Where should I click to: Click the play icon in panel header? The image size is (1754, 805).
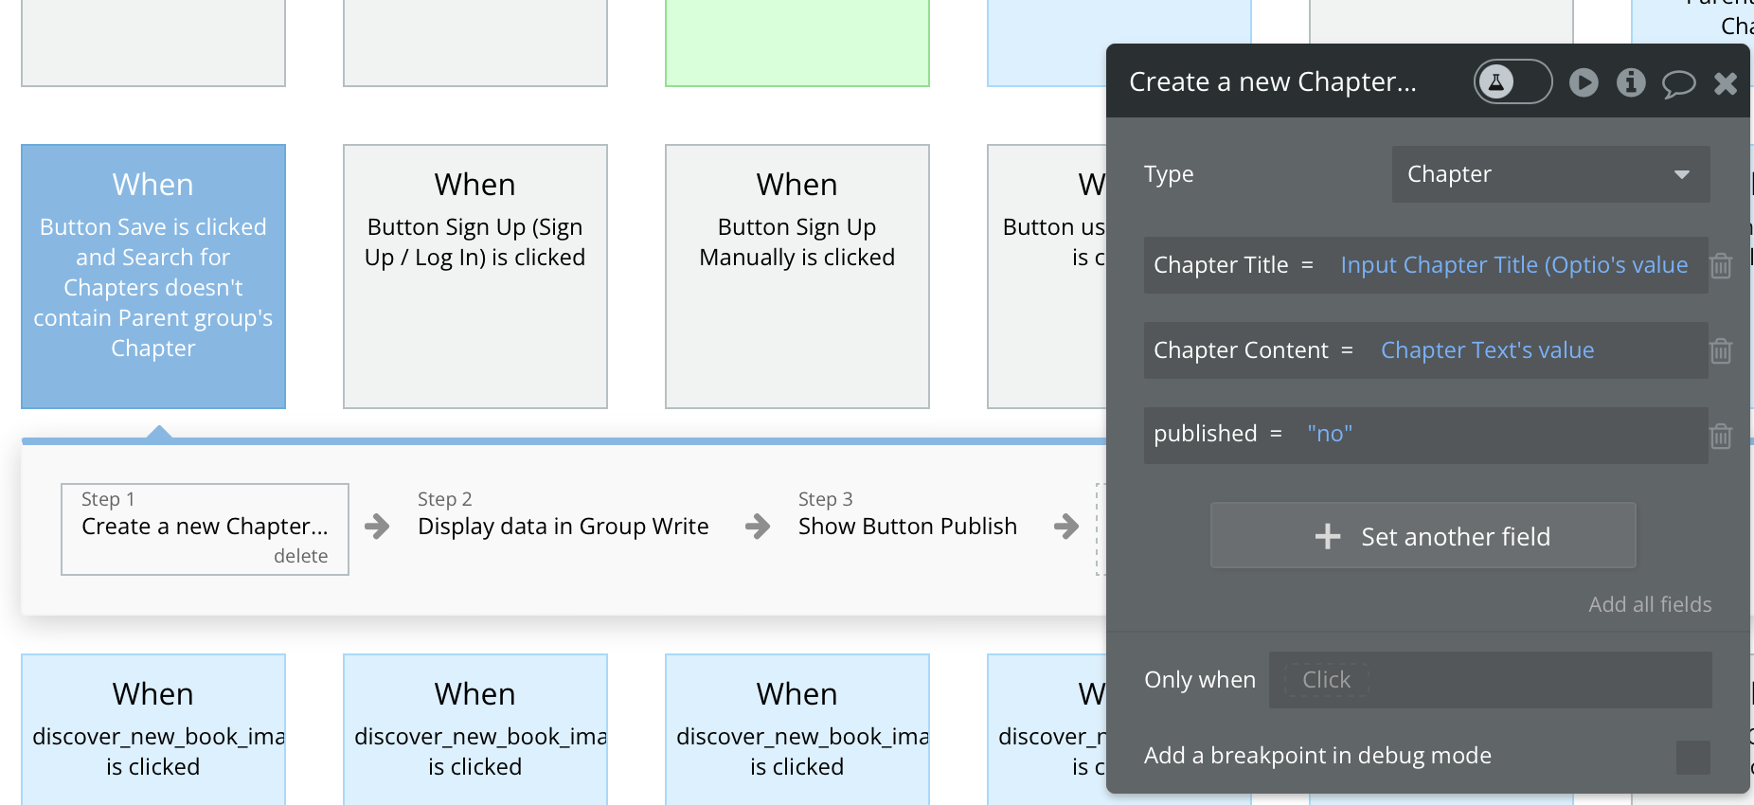[x=1584, y=82]
